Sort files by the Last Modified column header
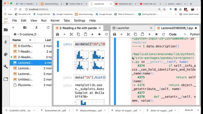The width and height of the screenshot is (203, 114). [43, 40]
